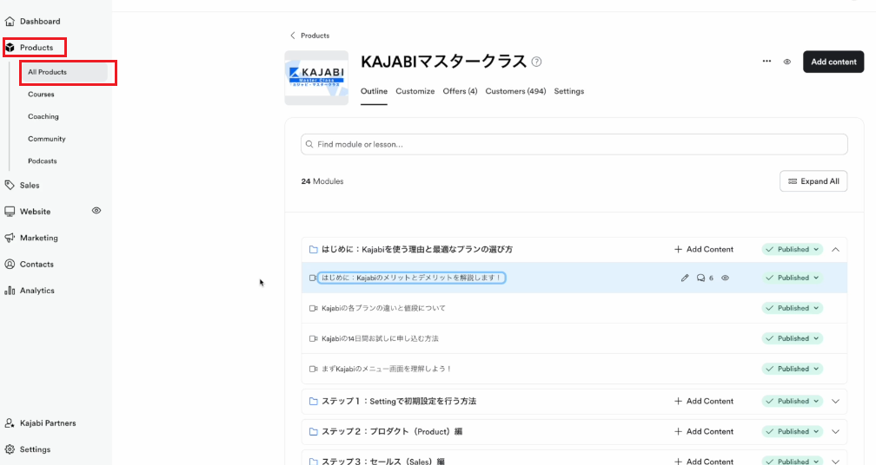Click the Expand All button
Viewport: 876px width, 465px height.
(813, 181)
